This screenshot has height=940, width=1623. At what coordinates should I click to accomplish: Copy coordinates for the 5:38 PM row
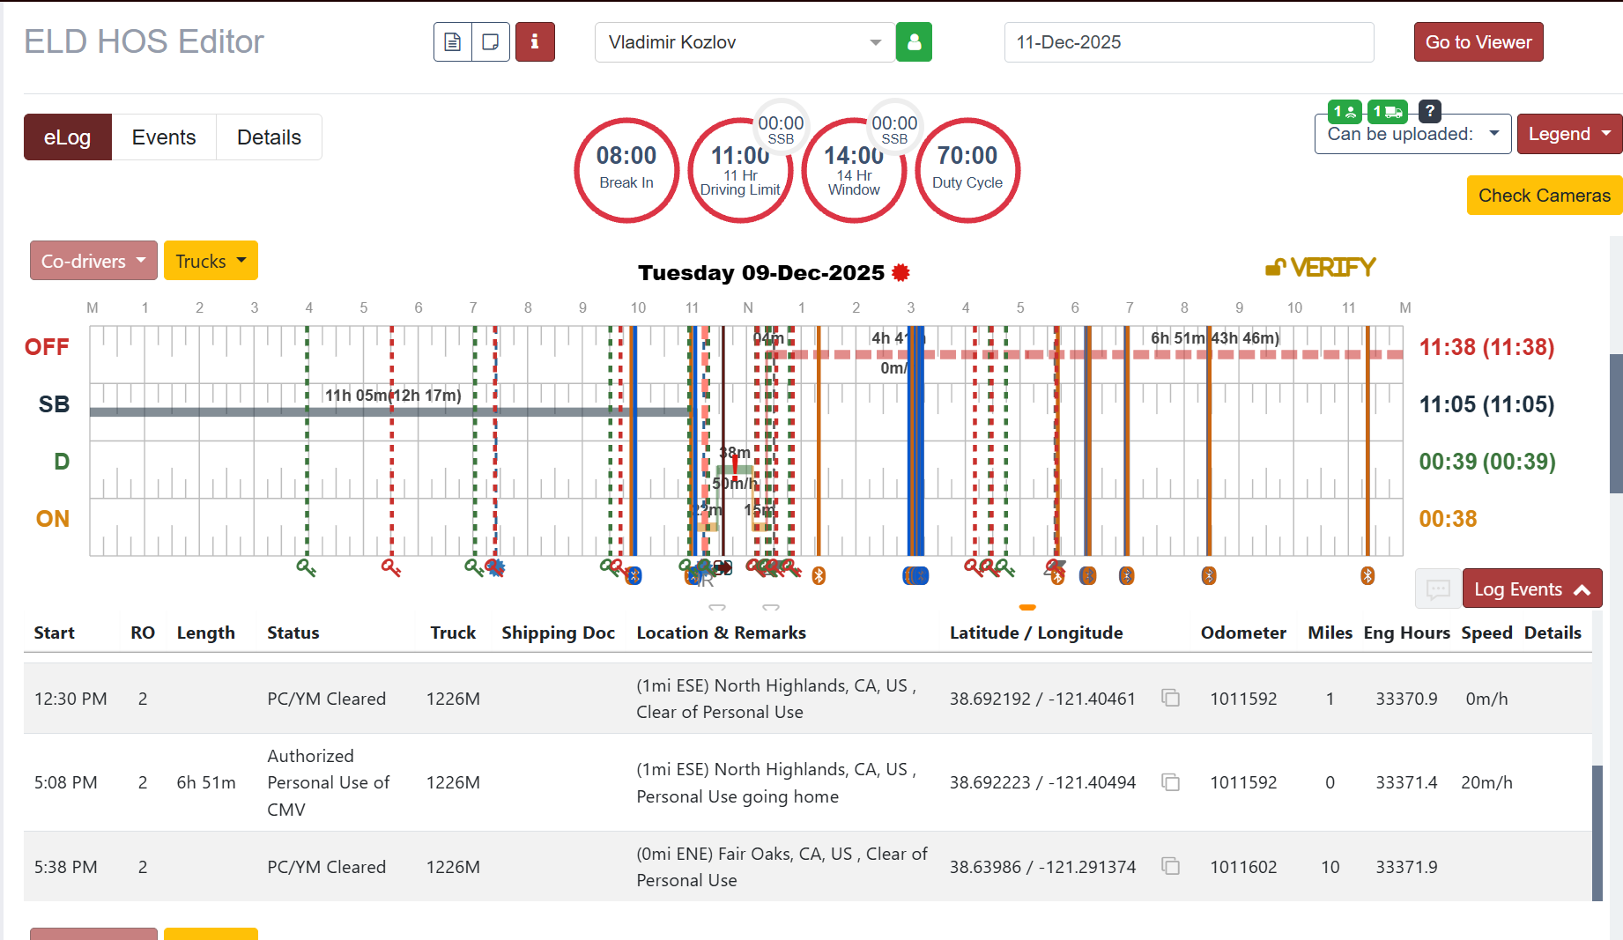(x=1170, y=866)
